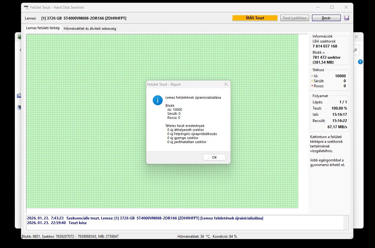
Task: Click the Hard Disk Sentinel title bar icon
Action: point(27,7)
